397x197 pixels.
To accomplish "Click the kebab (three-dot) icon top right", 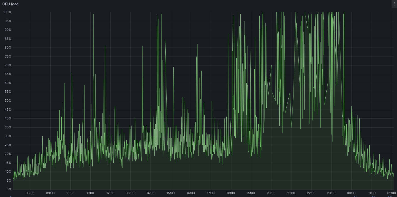I will [395, 4].
